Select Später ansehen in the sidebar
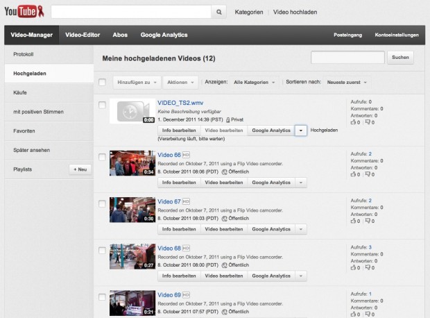The image size is (430, 318). (x=49, y=150)
